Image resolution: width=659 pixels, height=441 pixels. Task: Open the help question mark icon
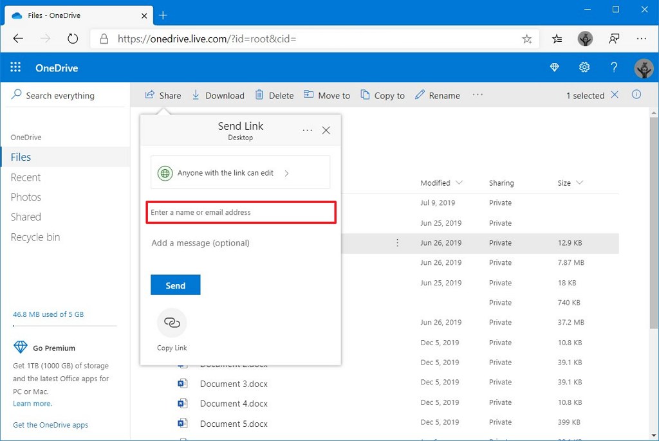point(614,67)
